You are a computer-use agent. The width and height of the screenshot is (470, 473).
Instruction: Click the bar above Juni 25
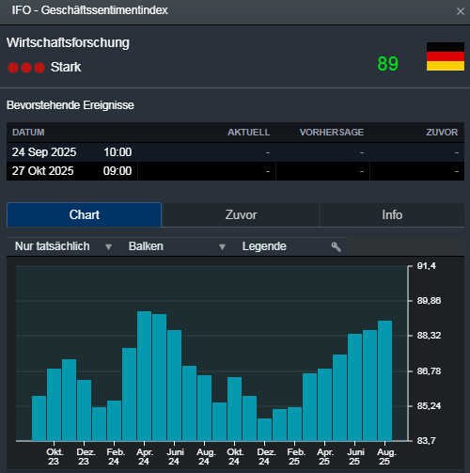click(354, 387)
